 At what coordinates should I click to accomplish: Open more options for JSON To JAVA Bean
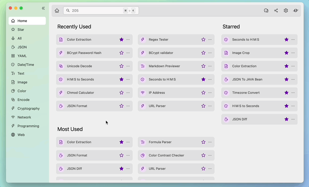(293, 79)
